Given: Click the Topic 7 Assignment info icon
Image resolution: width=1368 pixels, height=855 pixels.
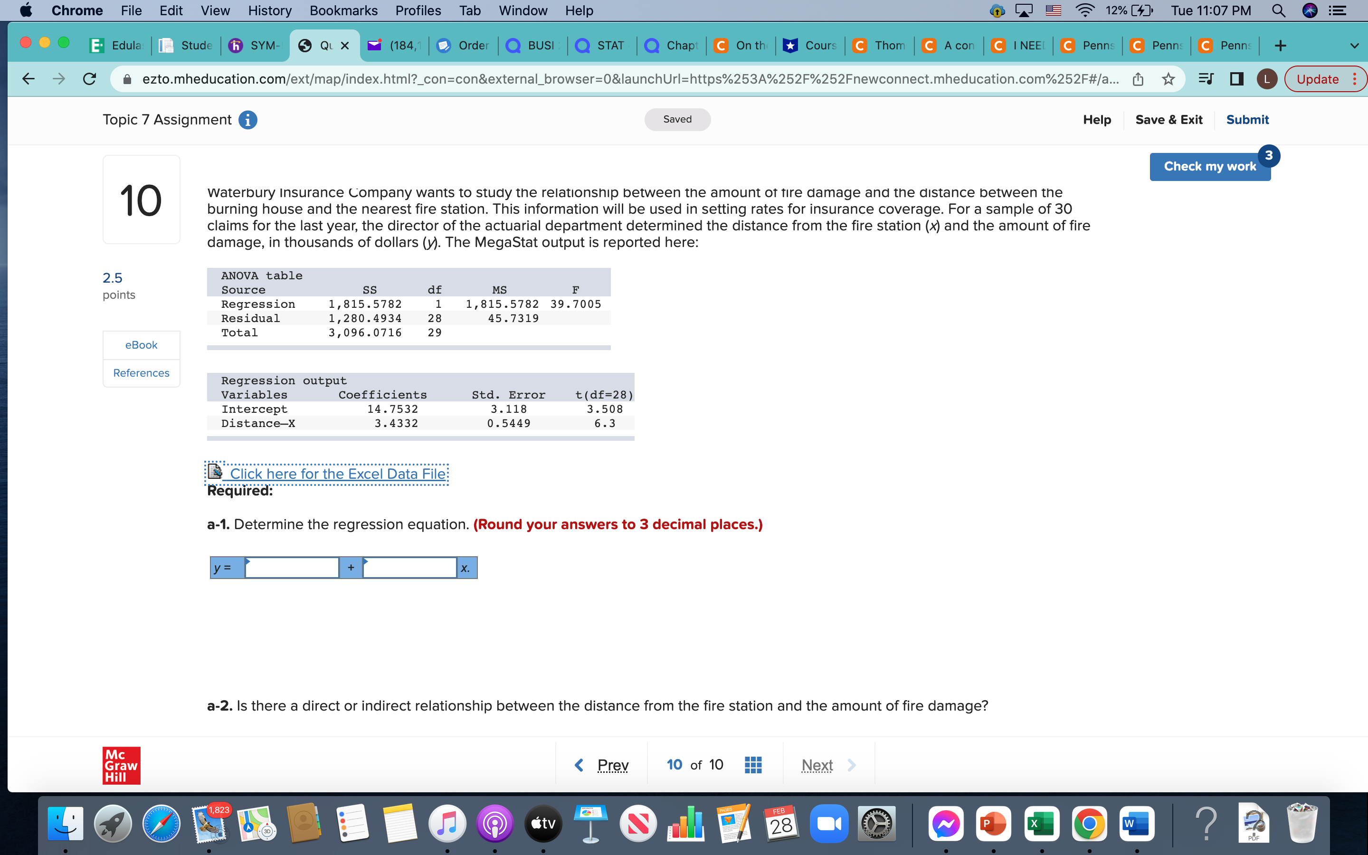Looking at the screenshot, I should [x=247, y=120].
